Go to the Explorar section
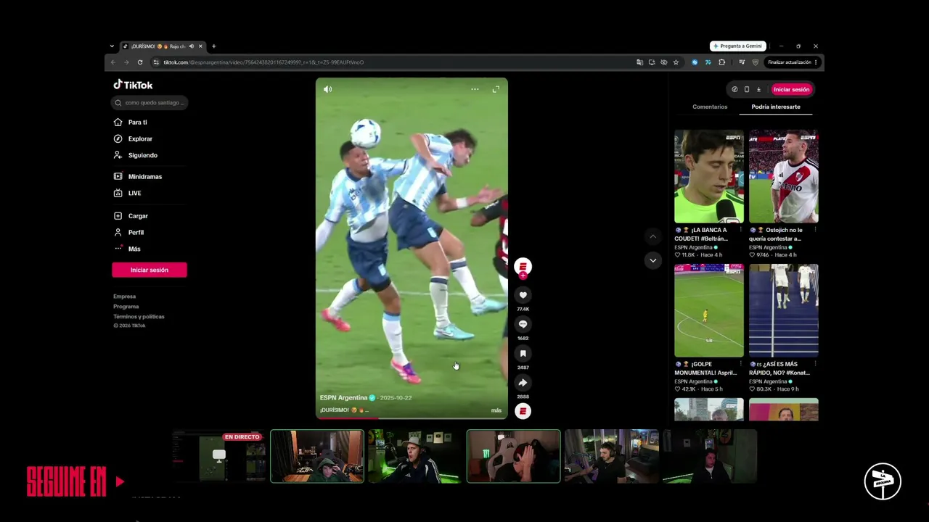This screenshot has width=929, height=522. point(134,138)
